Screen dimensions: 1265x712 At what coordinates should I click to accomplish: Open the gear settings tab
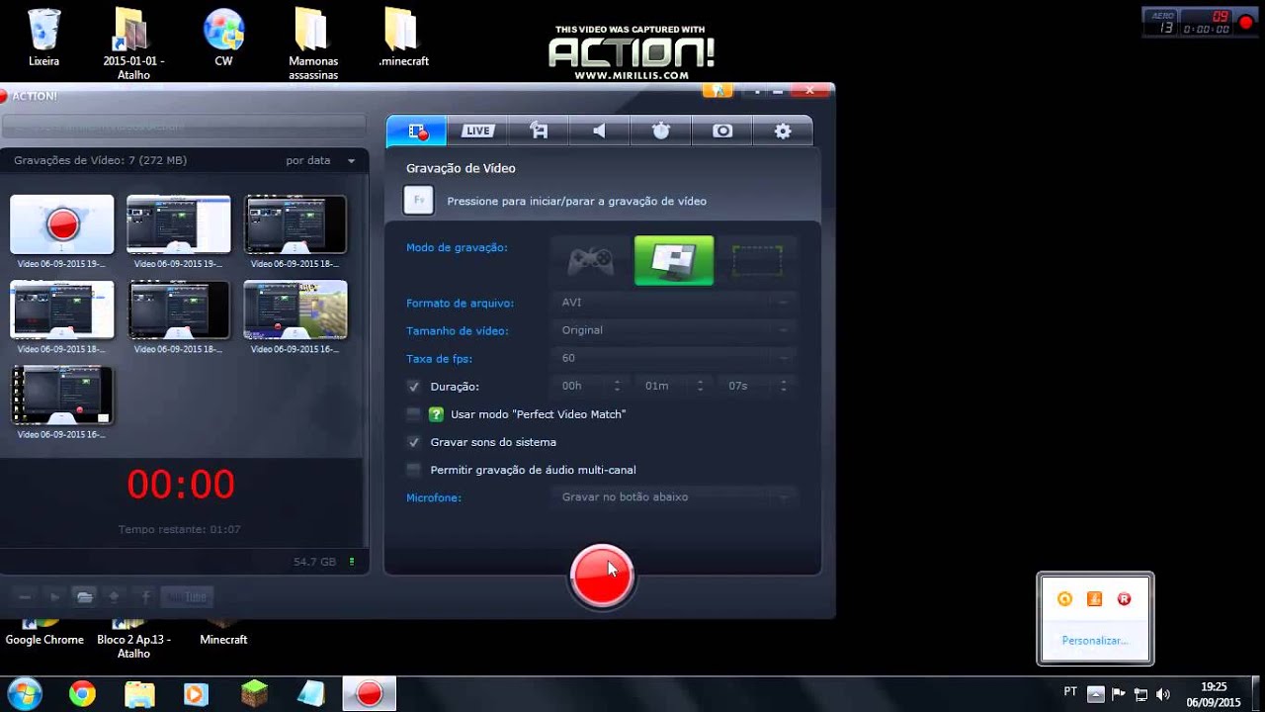pos(783,131)
